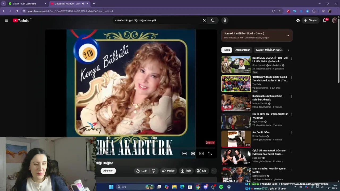Bookmark this page with star
340x191 pixels.
[x=279, y=11]
